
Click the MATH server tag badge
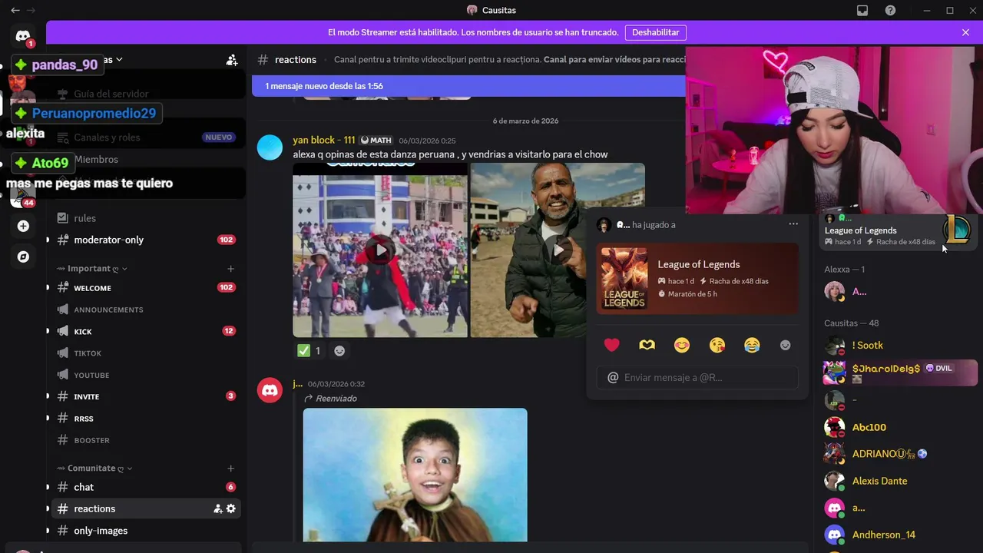click(376, 140)
